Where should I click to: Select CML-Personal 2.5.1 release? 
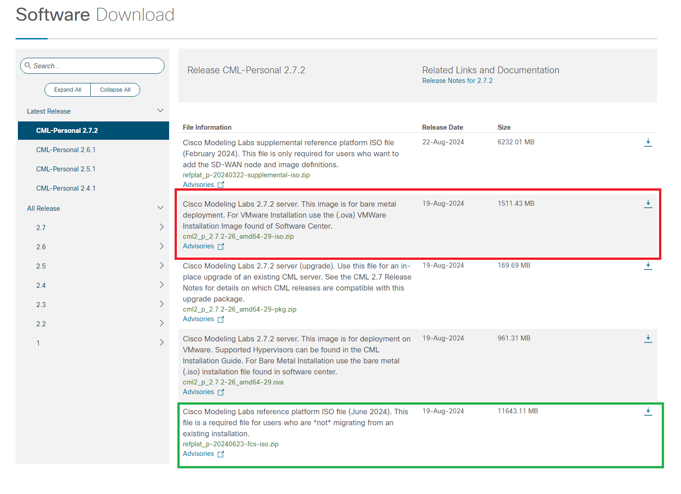click(66, 169)
